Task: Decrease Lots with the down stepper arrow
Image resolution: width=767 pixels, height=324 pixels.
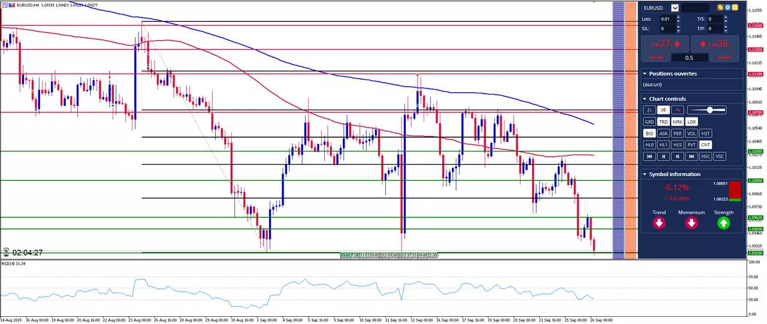Action: coord(678,21)
